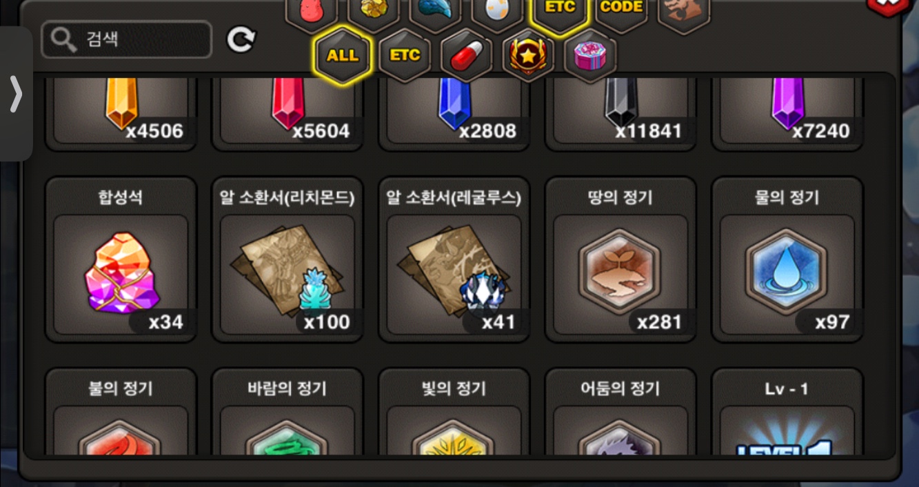The width and height of the screenshot is (919, 487).
Task: Select the top ETC category tab
Action: coord(560,11)
